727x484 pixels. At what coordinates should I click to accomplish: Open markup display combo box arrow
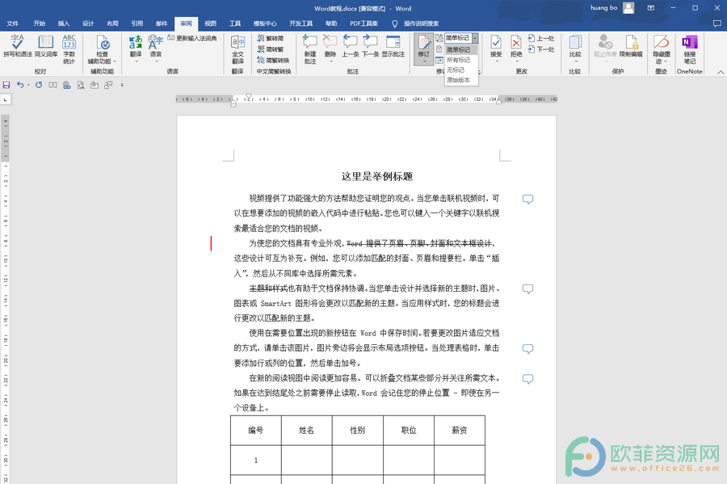point(475,38)
